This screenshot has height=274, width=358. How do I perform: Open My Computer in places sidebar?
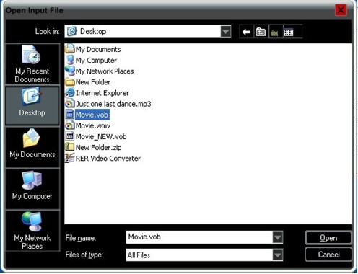[32, 189]
